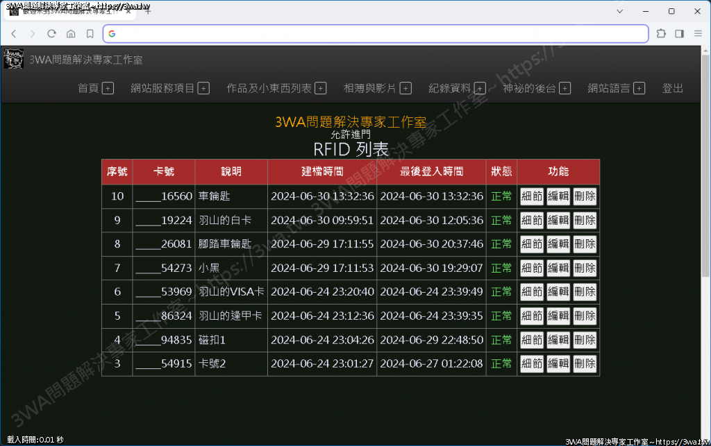
Task: Expand the 首頁 menu plus box
Action: [x=108, y=88]
